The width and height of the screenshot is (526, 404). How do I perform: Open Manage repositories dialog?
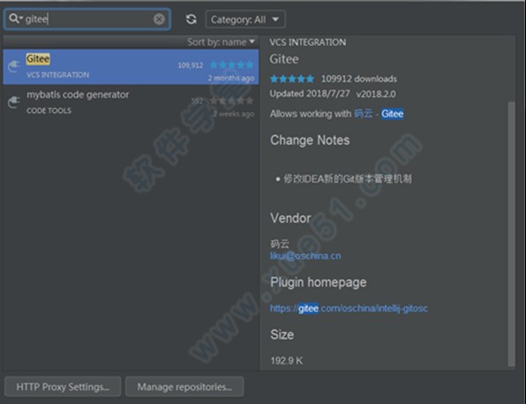[x=184, y=387]
